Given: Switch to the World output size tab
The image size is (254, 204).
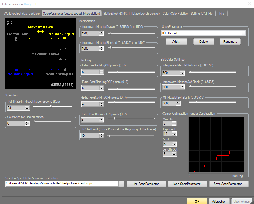Looking at the screenshot, I should point(21,13).
